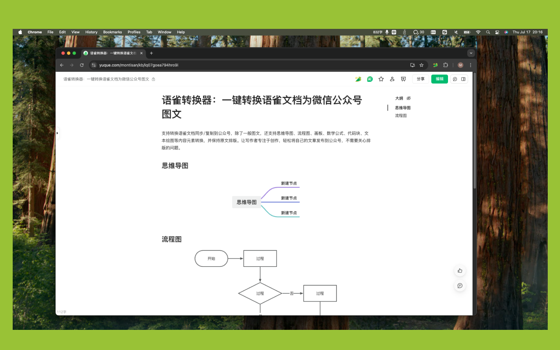Viewport: 560px width, 350px height.
Task: Open the Help menu
Action: tap(181, 32)
